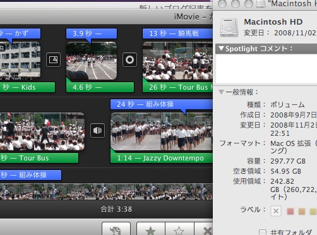
Task: Click the 合計 3:38 total duration text
Action: (x=116, y=209)
